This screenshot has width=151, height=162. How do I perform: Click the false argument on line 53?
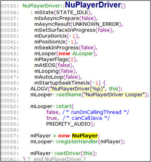(52, 112)
